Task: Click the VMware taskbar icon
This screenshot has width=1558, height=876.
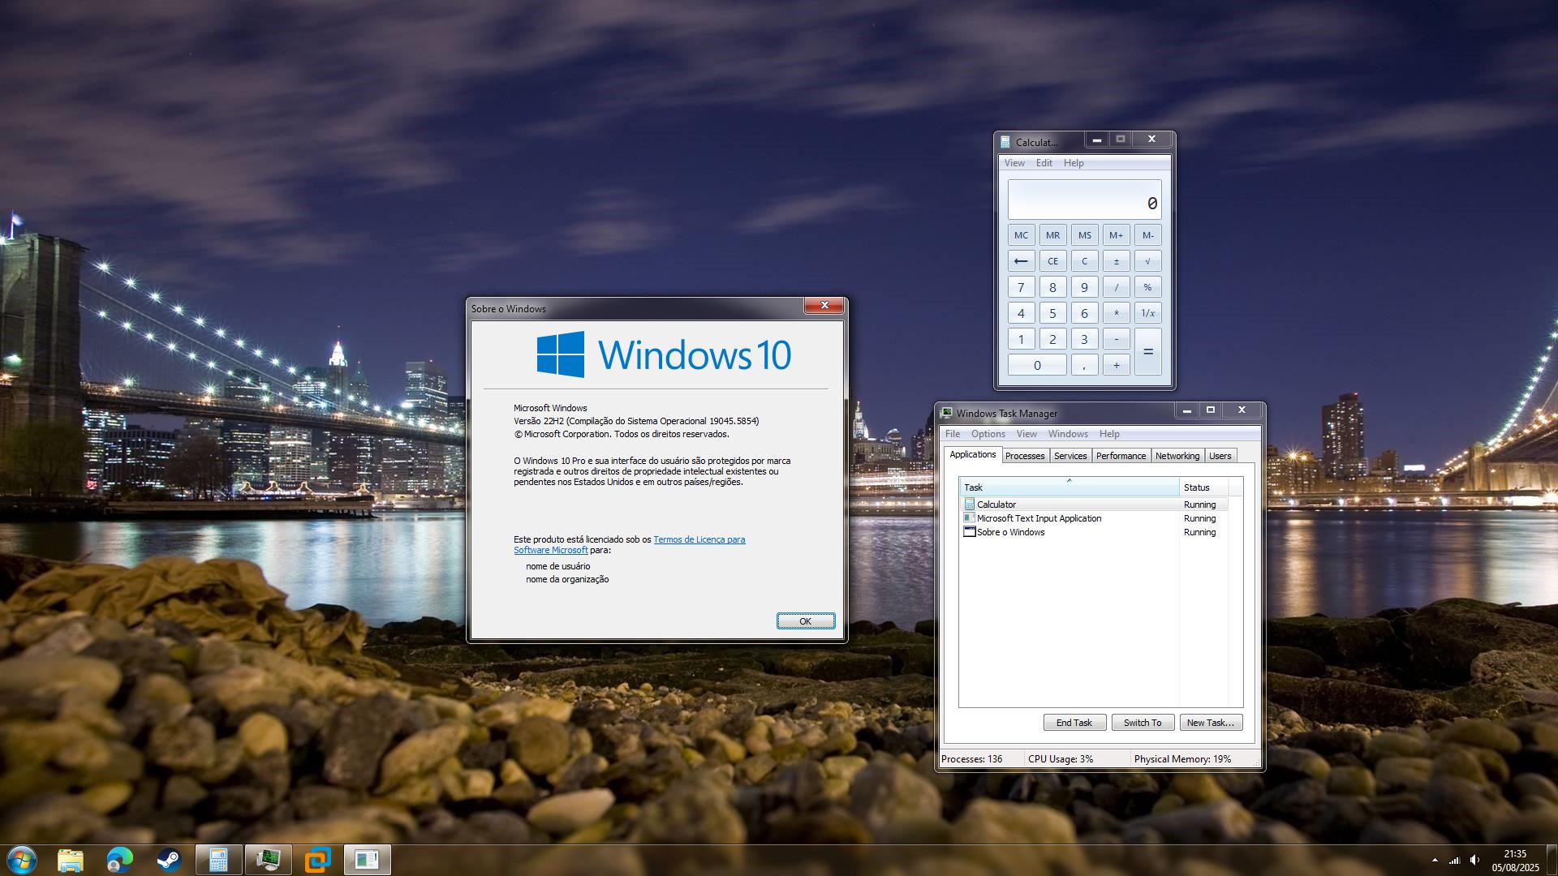Action: [317, 860]
